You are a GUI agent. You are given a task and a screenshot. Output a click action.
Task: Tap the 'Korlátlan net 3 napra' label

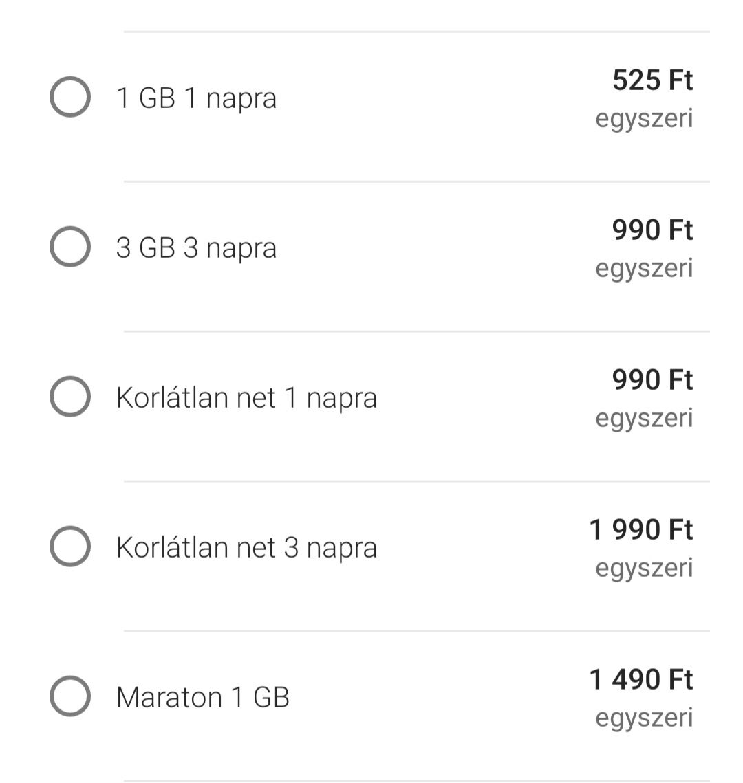coord(247,549)
